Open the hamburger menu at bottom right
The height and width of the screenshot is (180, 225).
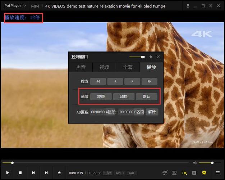(x=217, y=173)
